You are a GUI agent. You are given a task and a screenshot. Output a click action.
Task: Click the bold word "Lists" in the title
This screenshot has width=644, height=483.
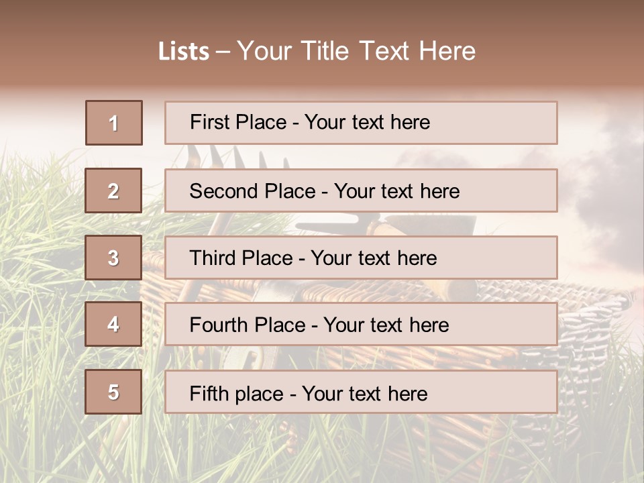[183, 52]
